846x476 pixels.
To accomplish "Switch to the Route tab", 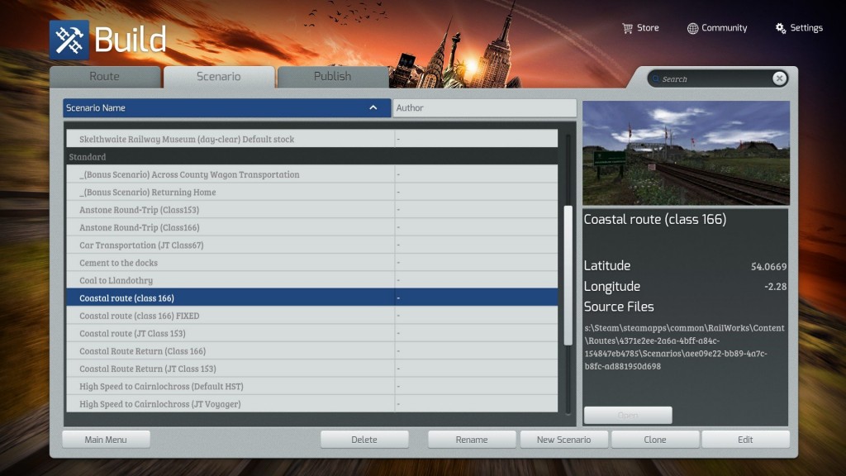I will tap(105, 77).
